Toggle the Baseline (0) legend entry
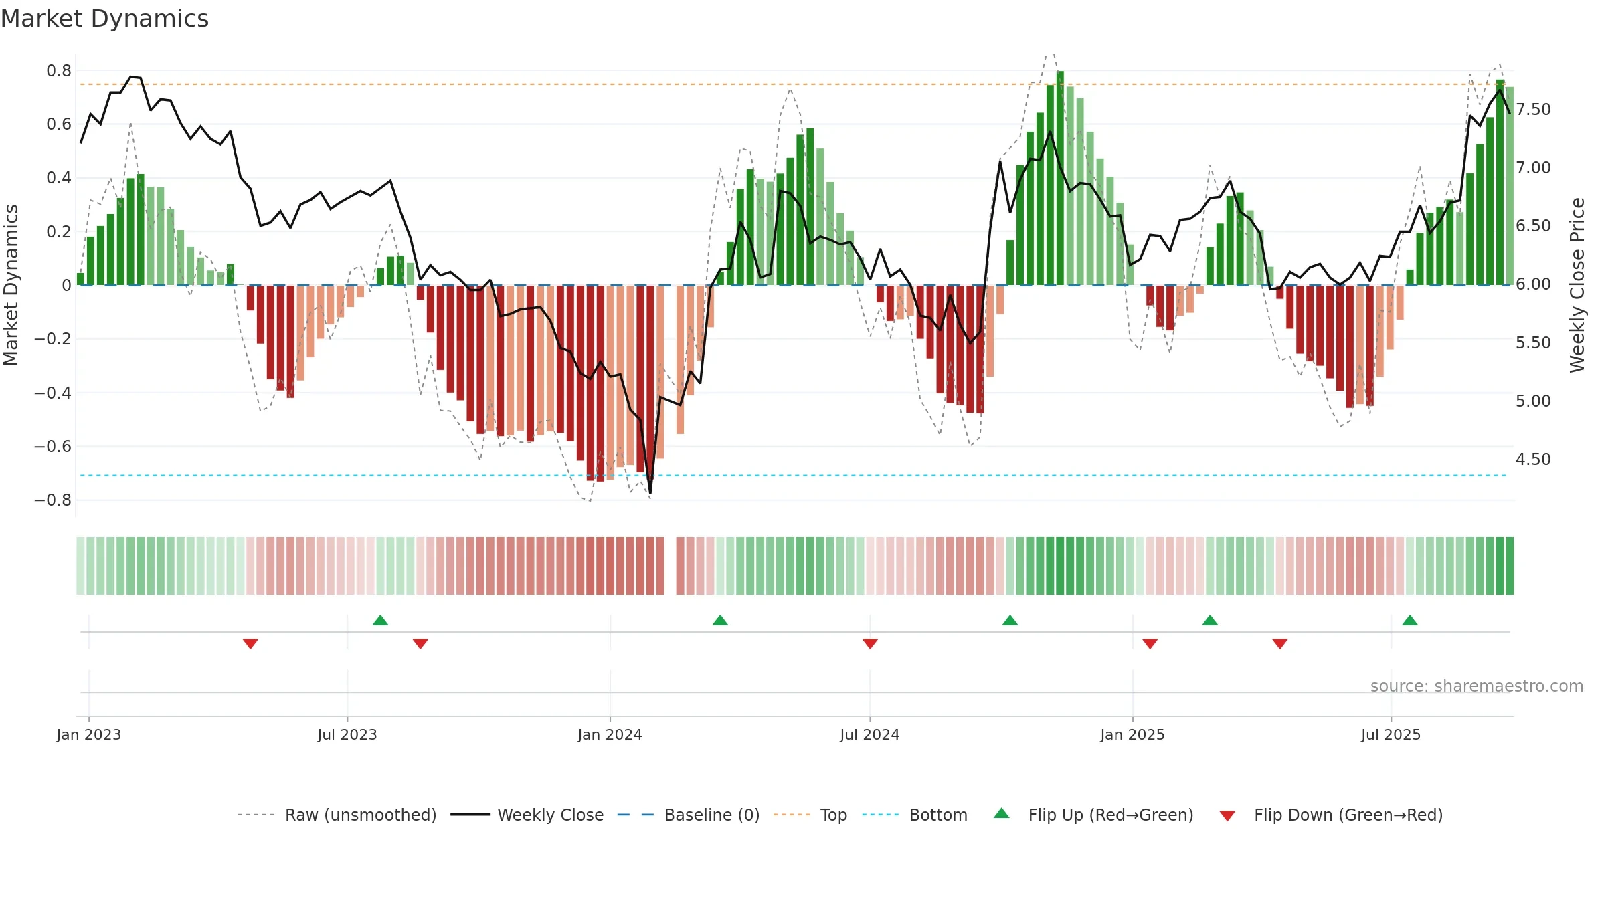The width and height of the screenshot is (1606, 903). click(x=689, y=815)
